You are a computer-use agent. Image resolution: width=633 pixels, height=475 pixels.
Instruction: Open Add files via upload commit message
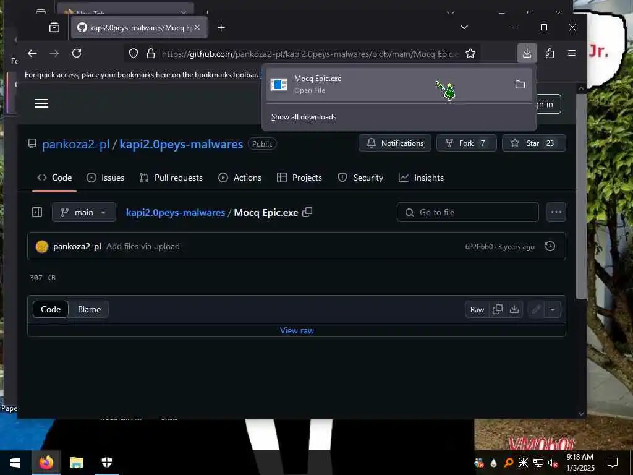coord(143,246)
